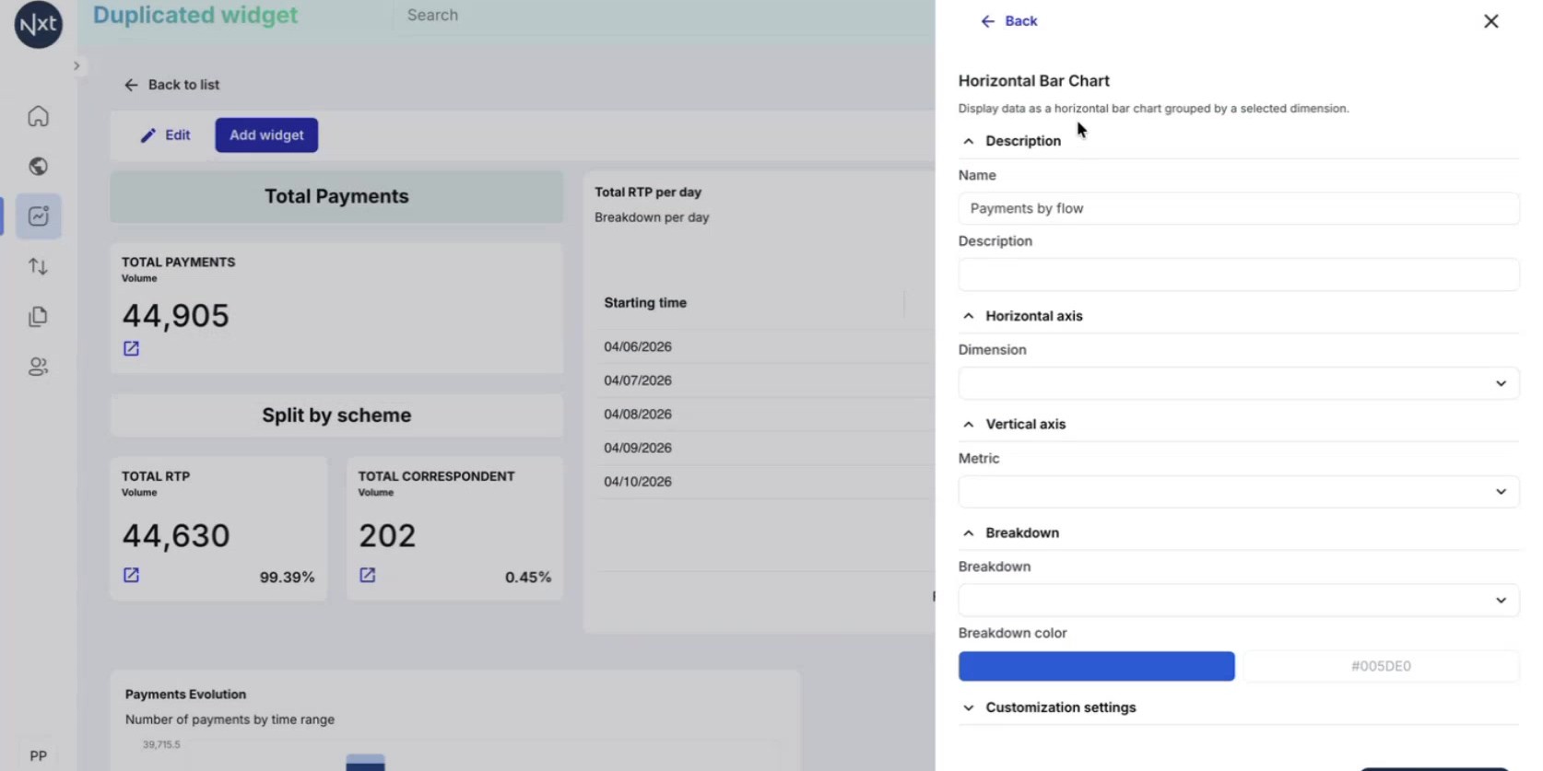Click the Edit button label
Viewport: 1543px width, 771px height.
point(177,135)
